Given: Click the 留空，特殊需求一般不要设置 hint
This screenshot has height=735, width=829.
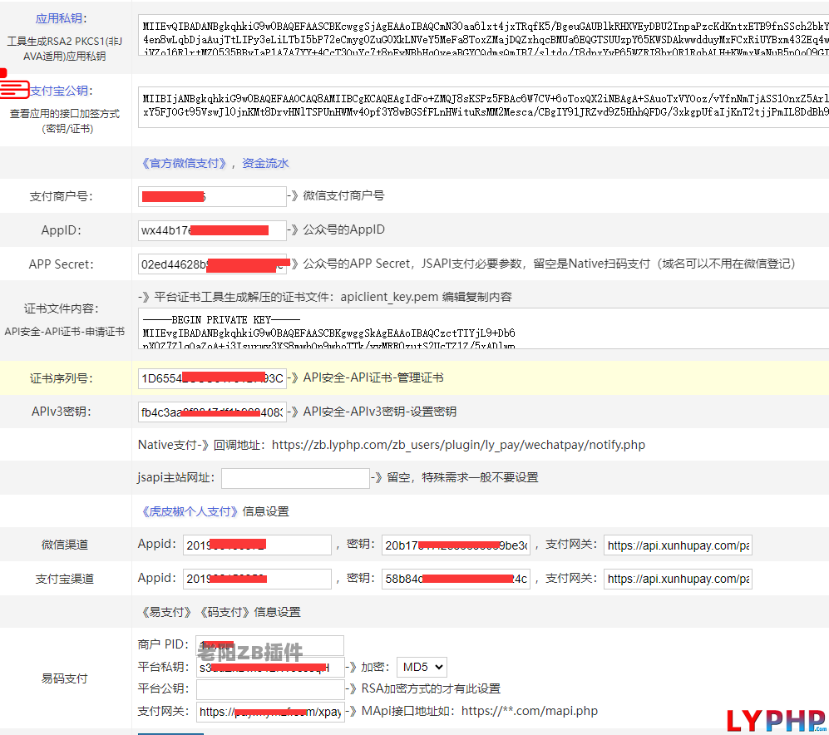Looking at the screenshot, I should [x=462, y=477].
